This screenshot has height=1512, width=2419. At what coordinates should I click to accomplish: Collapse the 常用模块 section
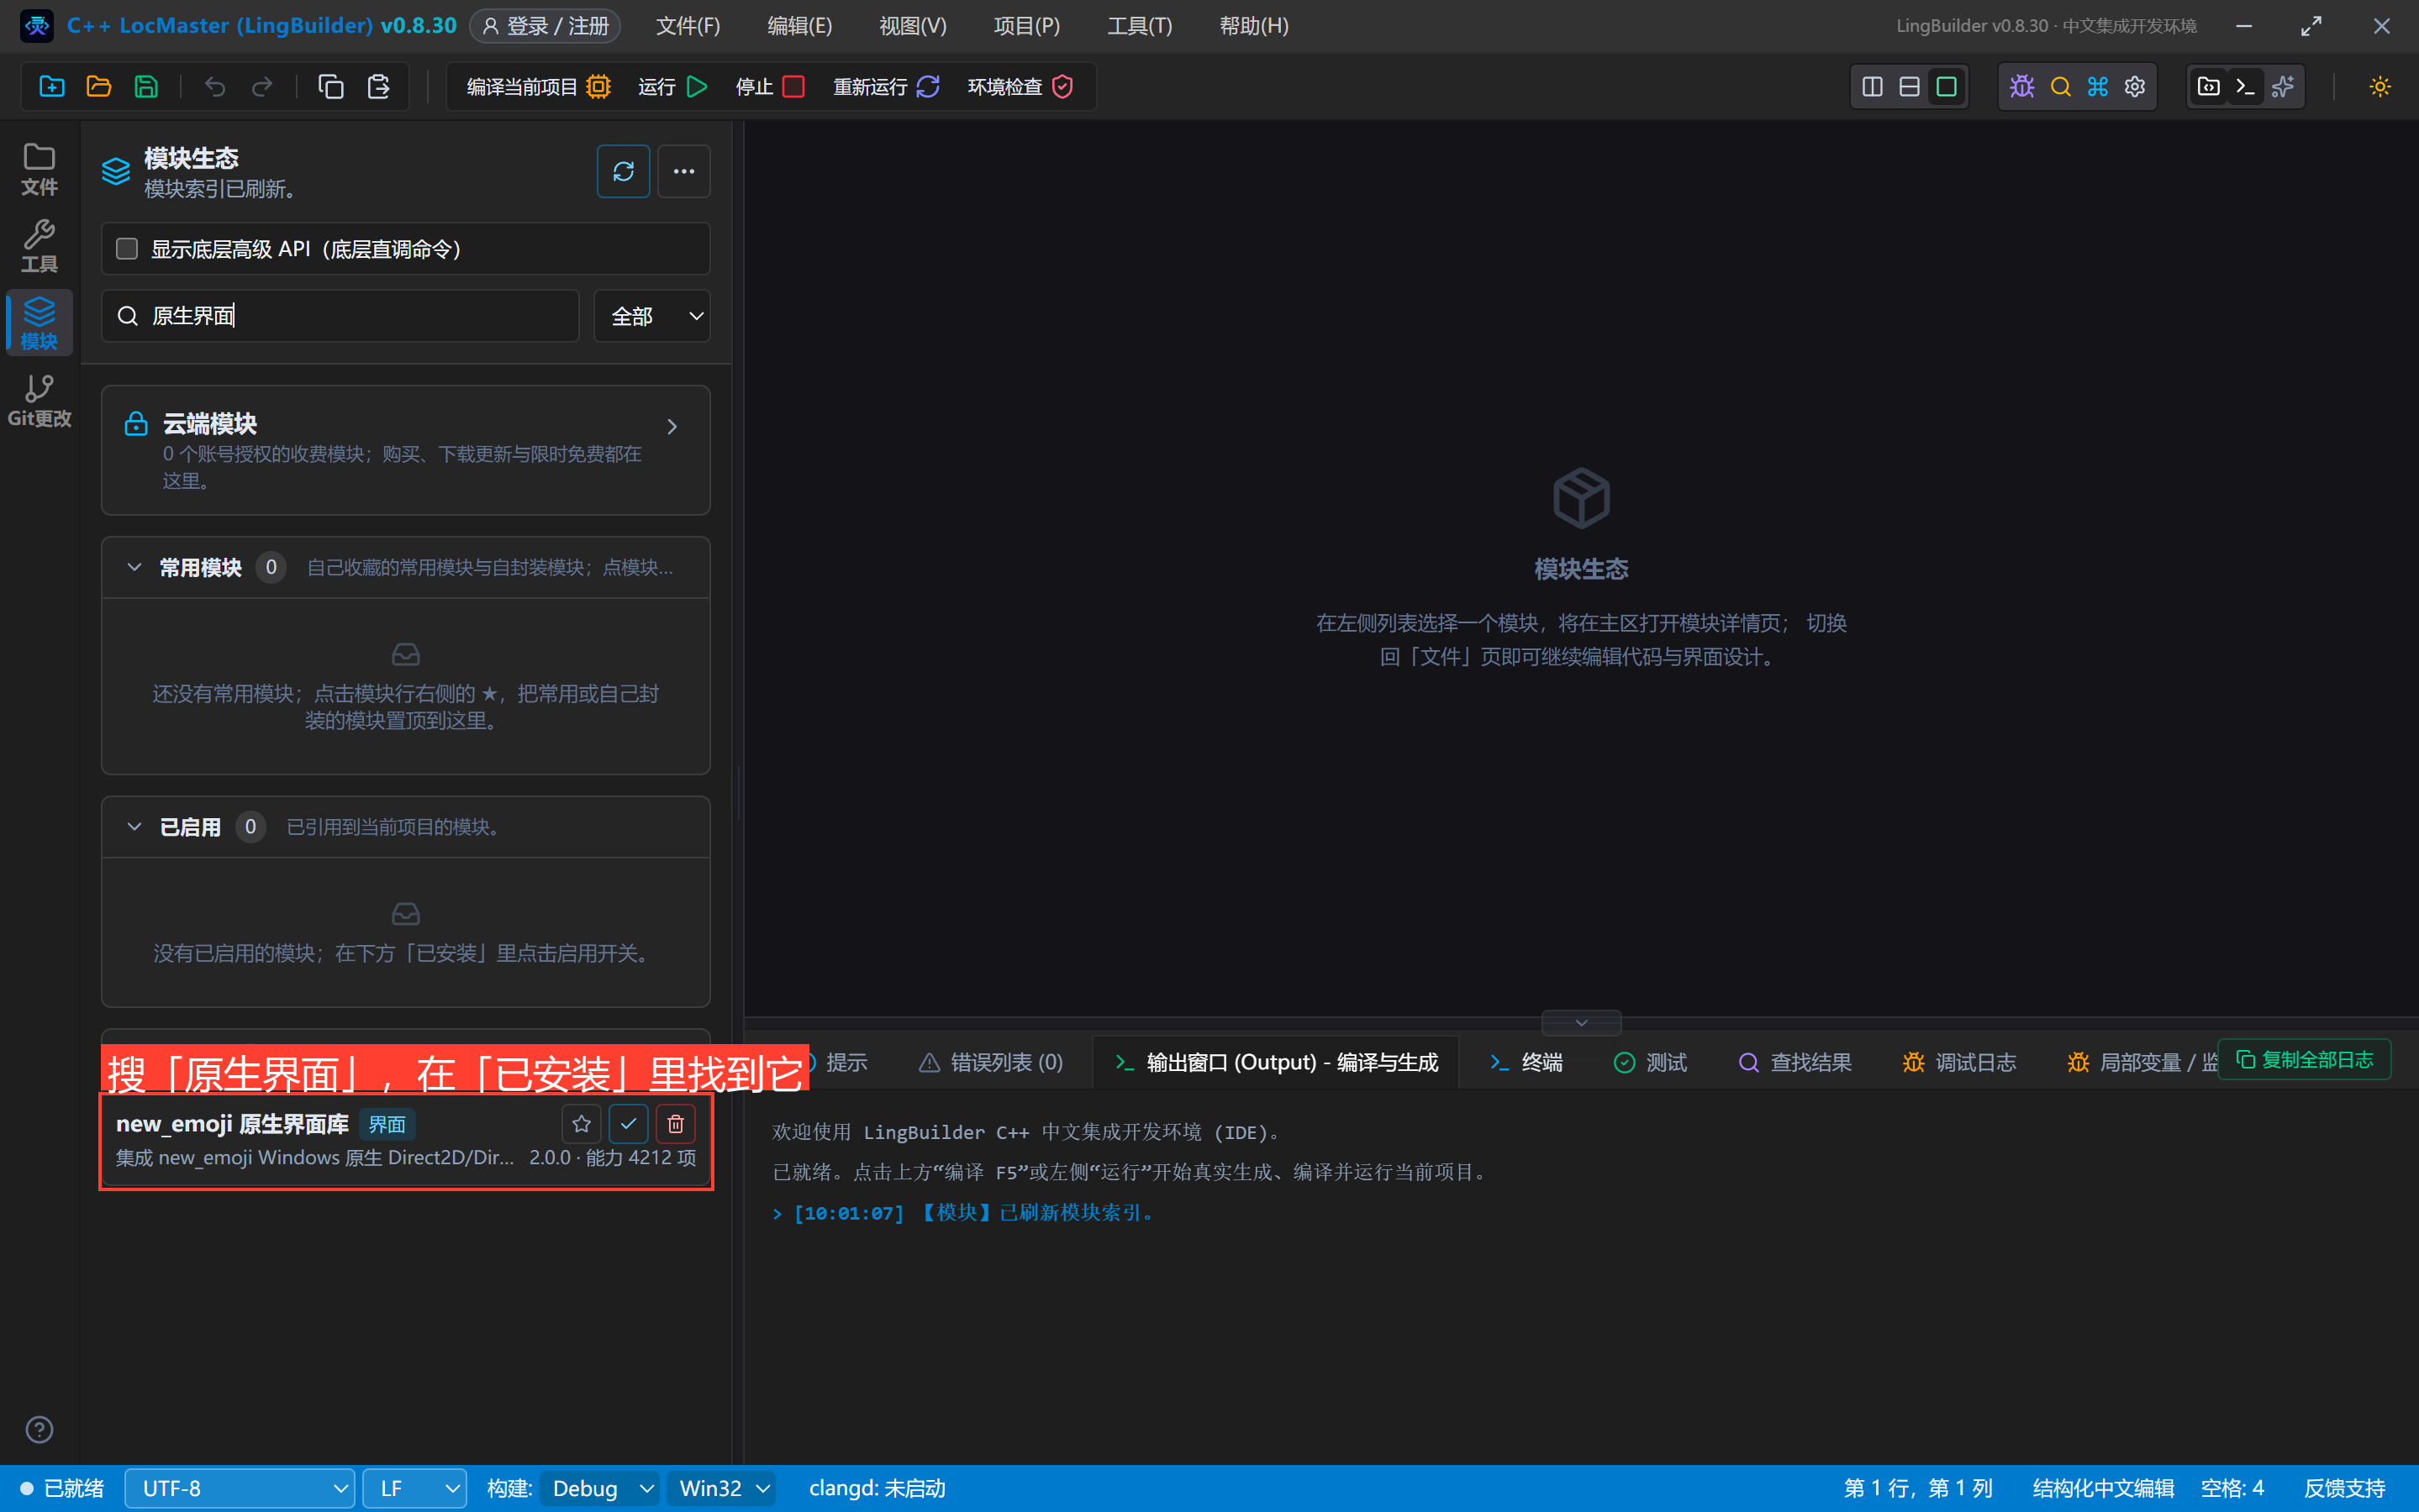click(x=134, y=567)
